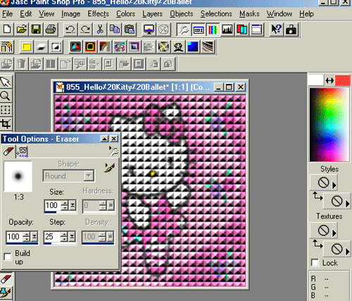Toggle the histogram window icon
352x301 pixels.
click(227, 30)
